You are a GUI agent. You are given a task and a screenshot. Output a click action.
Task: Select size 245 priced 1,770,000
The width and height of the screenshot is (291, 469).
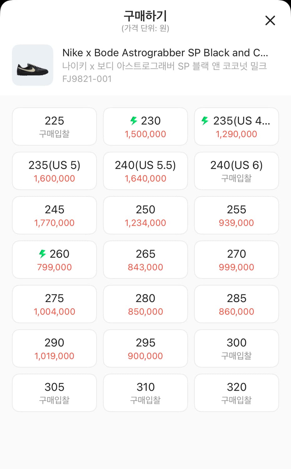[x=54, y=215]
